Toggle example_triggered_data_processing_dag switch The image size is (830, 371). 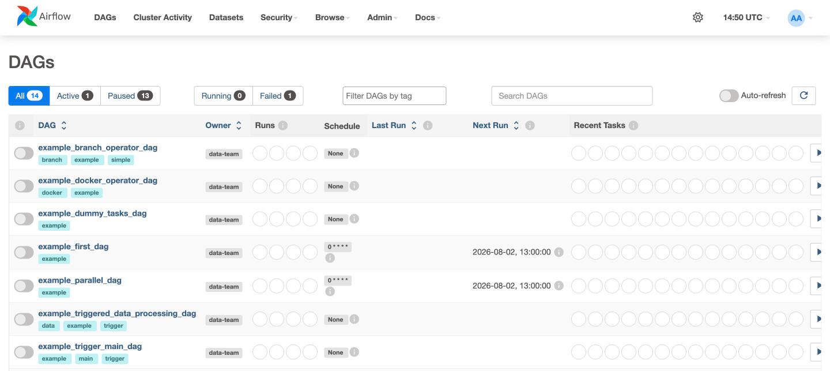point(24,319)
